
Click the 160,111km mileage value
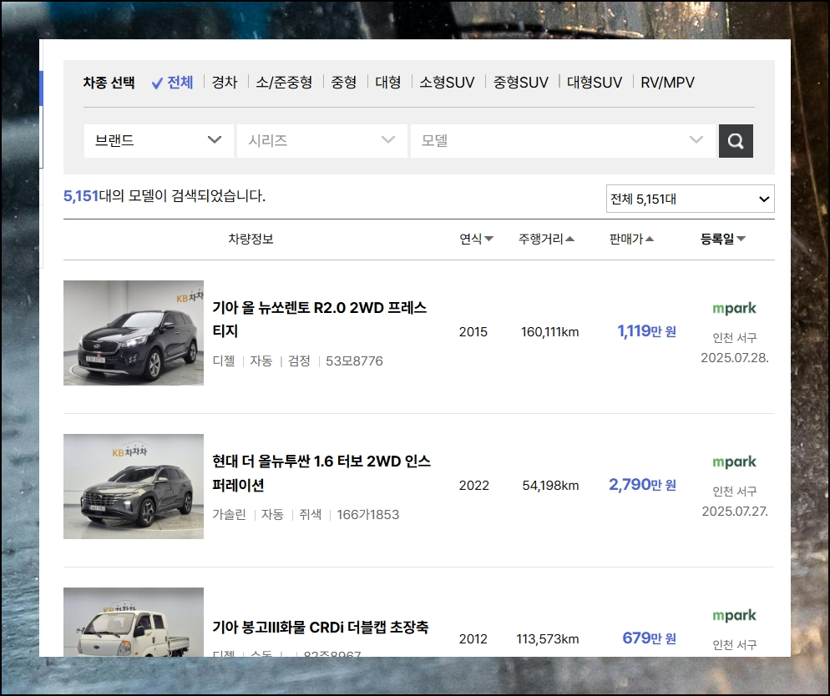[x=550, y=332]
